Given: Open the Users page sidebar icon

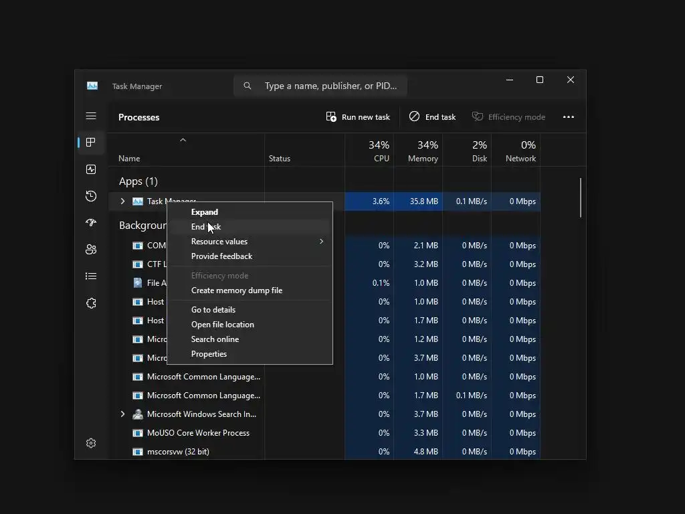Looking at the screenshot, I should point(91,249).
